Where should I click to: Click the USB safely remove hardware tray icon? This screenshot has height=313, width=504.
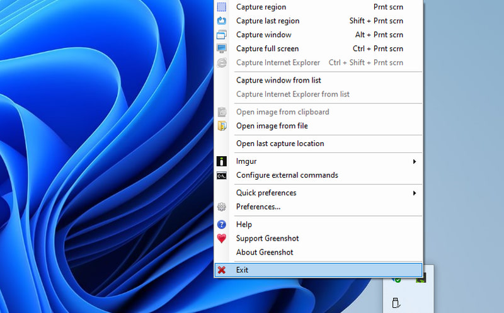(396, 303)
